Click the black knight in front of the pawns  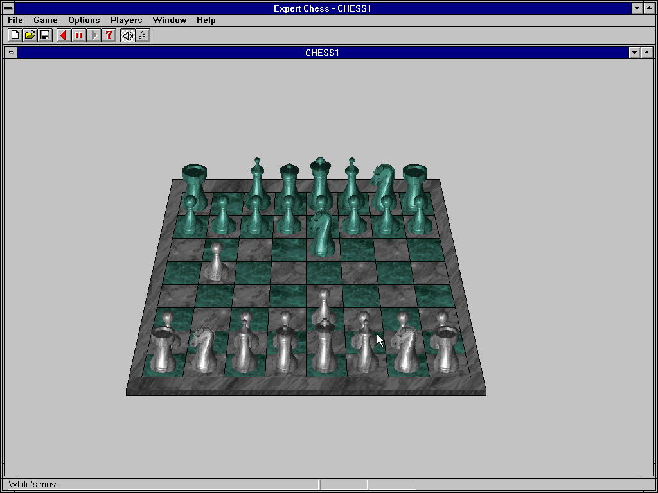click(323, 234)
